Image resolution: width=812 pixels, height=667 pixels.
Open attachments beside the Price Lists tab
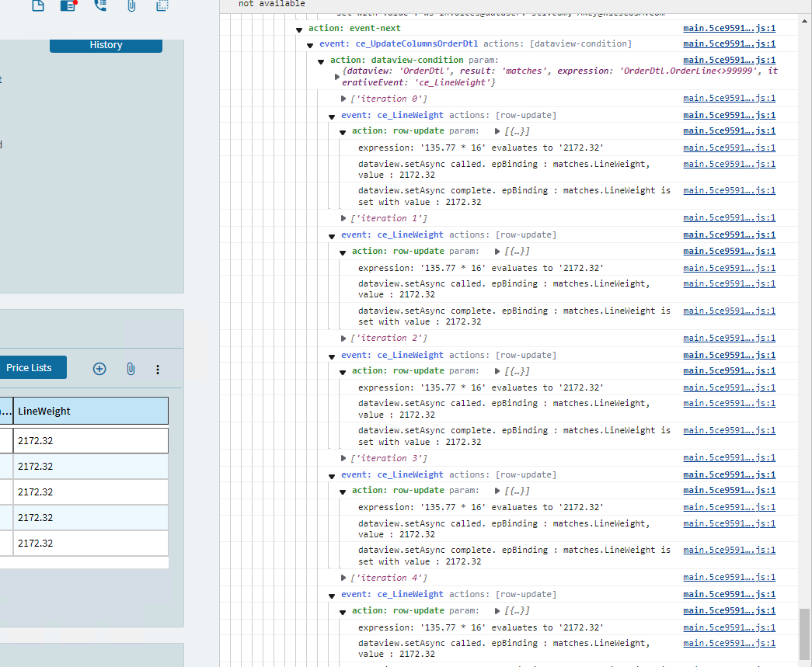tap(131, 368)
